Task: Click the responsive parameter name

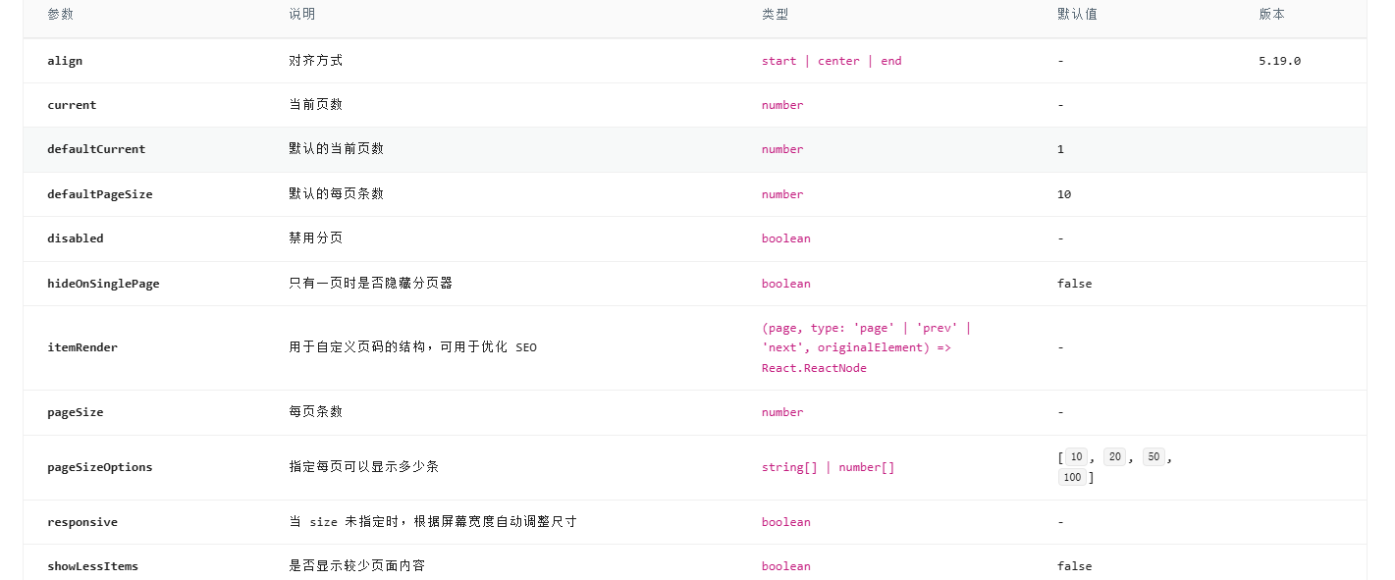Action: tap(82, 522)
